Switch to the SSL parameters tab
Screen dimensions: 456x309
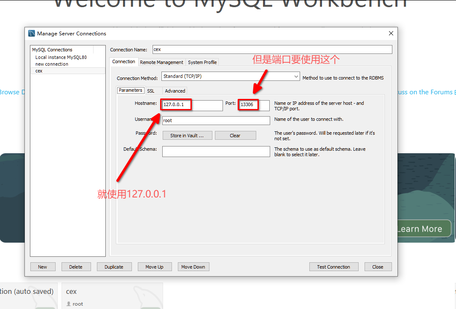point(150,91)
